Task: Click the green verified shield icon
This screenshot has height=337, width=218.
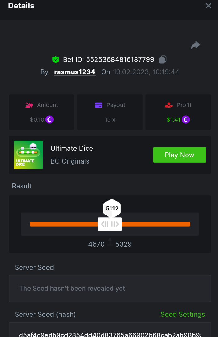Action: (56, 59)
